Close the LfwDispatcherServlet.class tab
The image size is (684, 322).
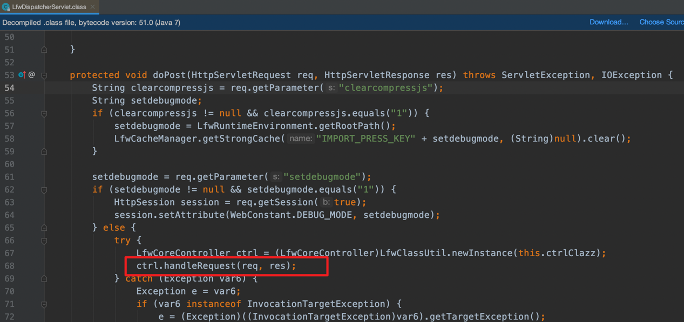click(93, 7)
